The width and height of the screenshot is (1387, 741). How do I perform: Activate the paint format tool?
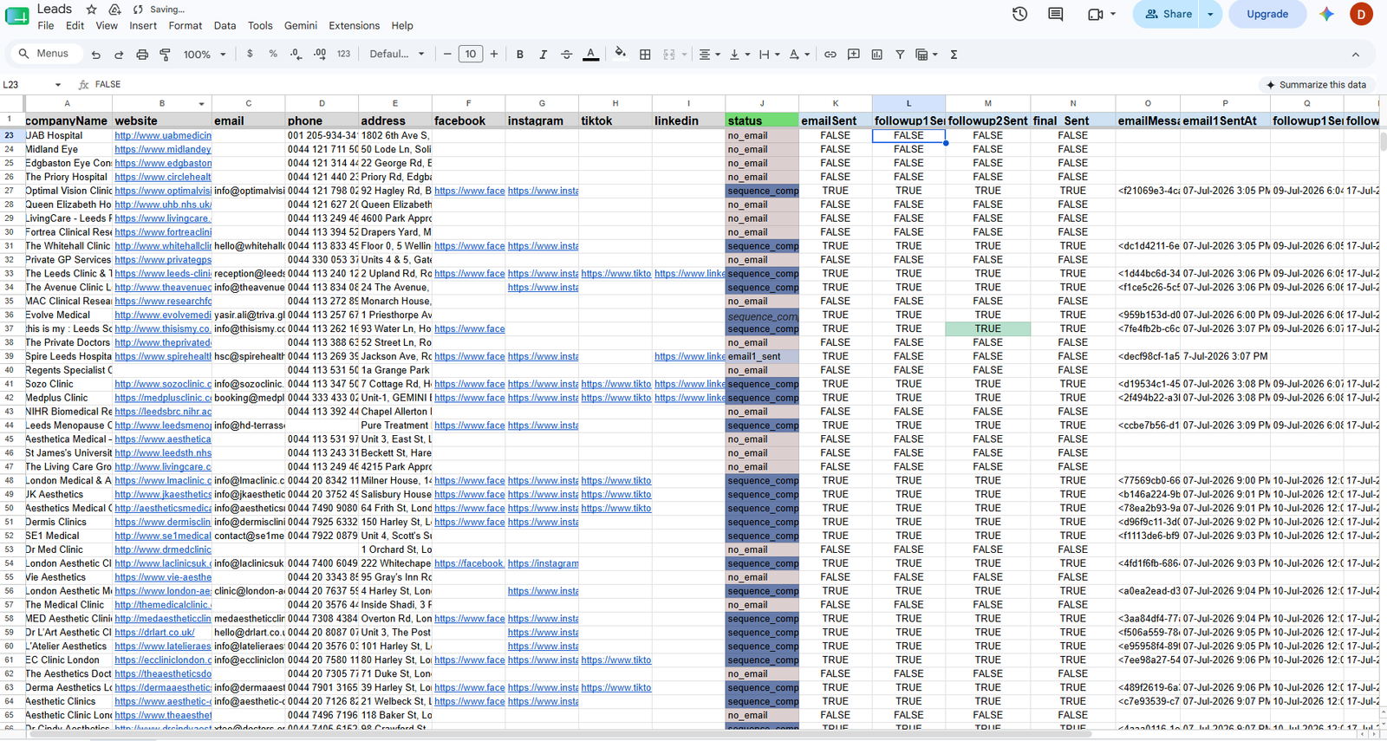coord(165,55)
